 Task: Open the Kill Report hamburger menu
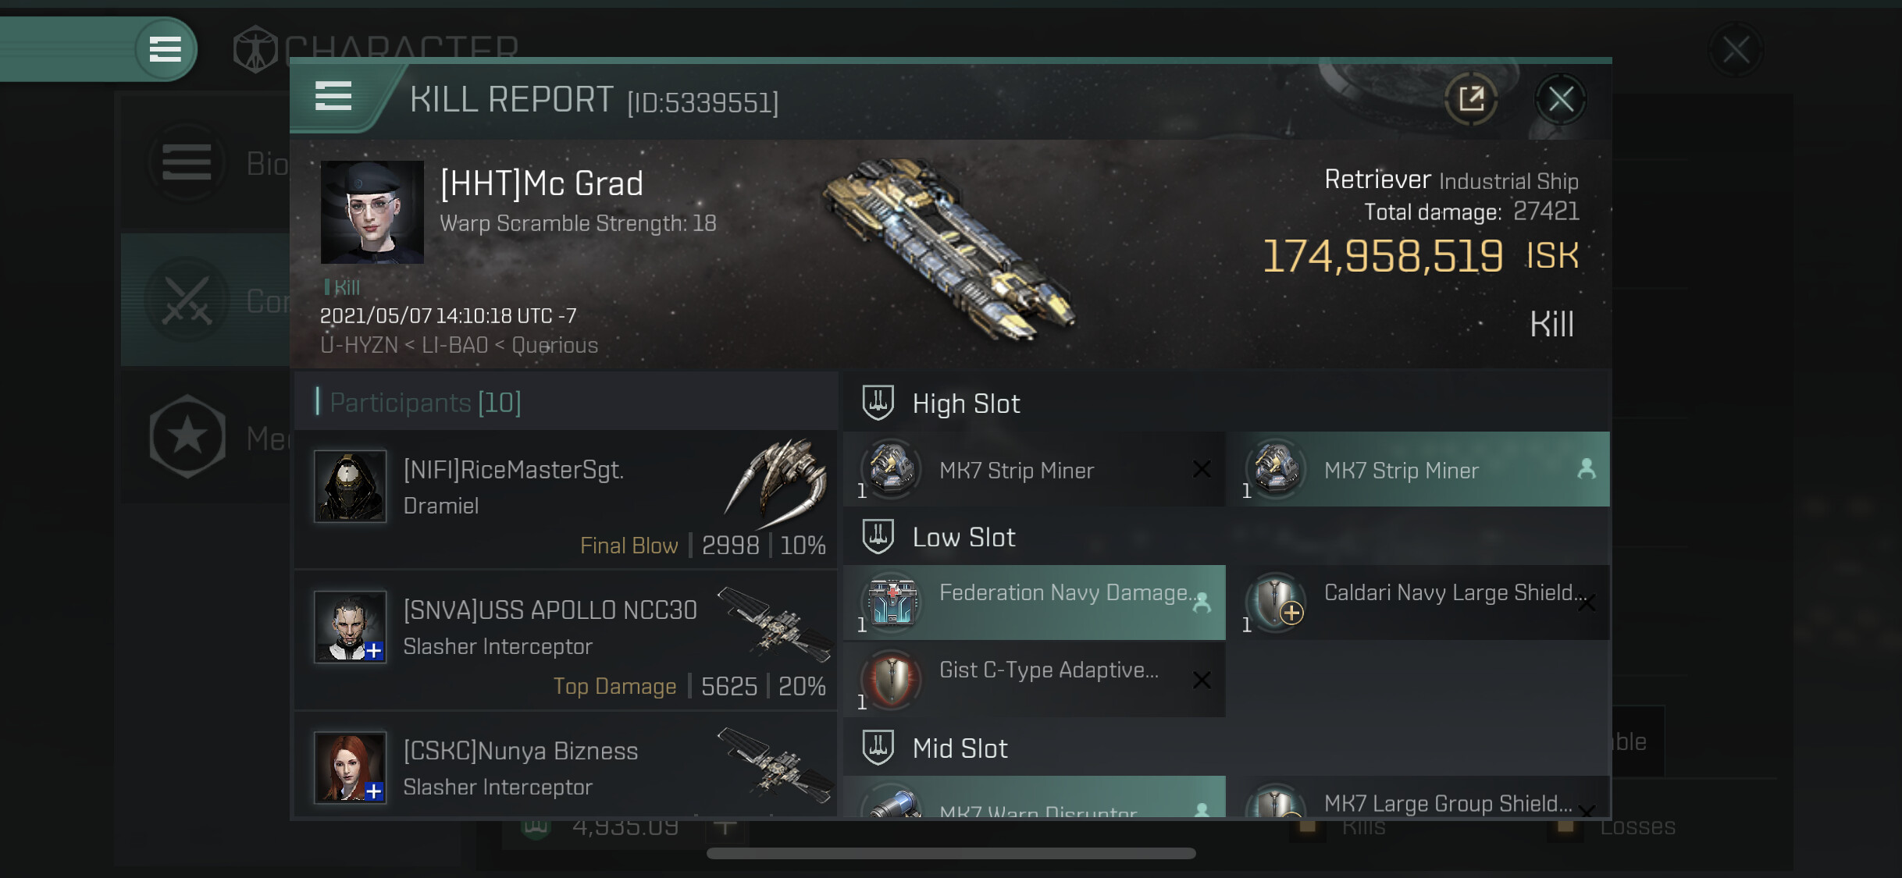333,97
